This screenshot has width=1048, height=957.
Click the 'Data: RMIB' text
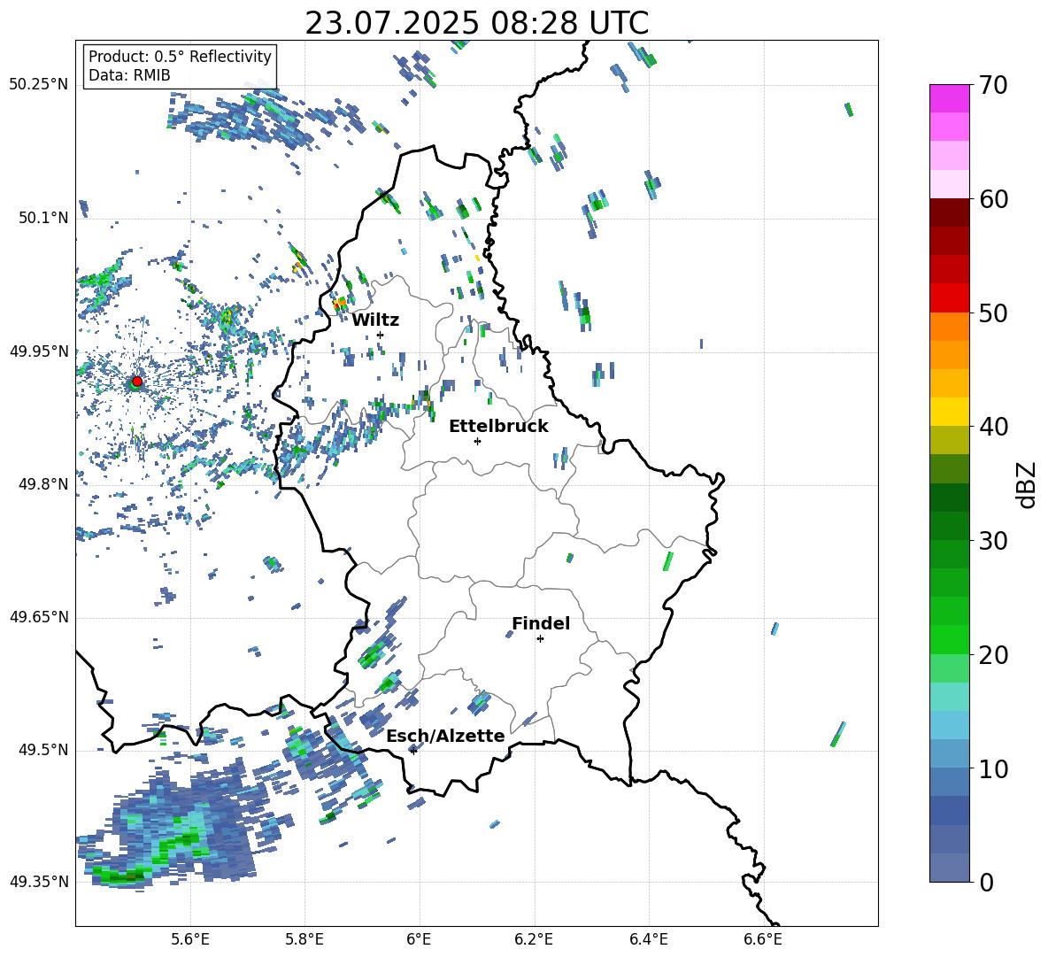click(x=129, y=75)
